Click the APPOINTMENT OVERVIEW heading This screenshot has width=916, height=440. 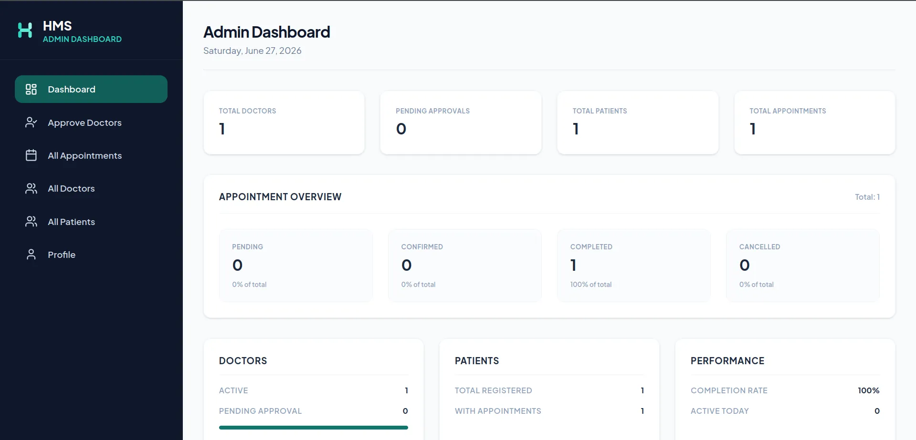tap(280, 197)
